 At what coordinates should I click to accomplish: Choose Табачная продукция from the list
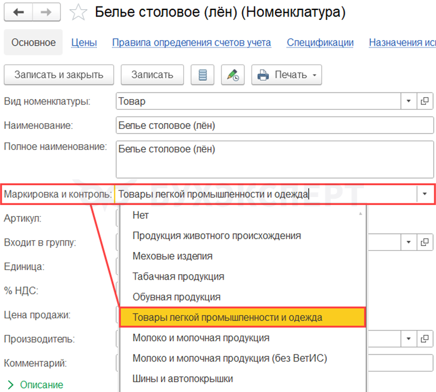pos(178,277)
